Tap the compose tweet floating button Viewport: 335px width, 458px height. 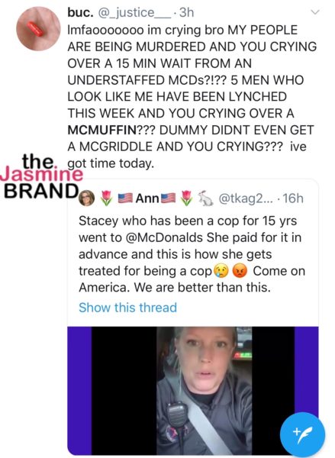click(302, 434)
